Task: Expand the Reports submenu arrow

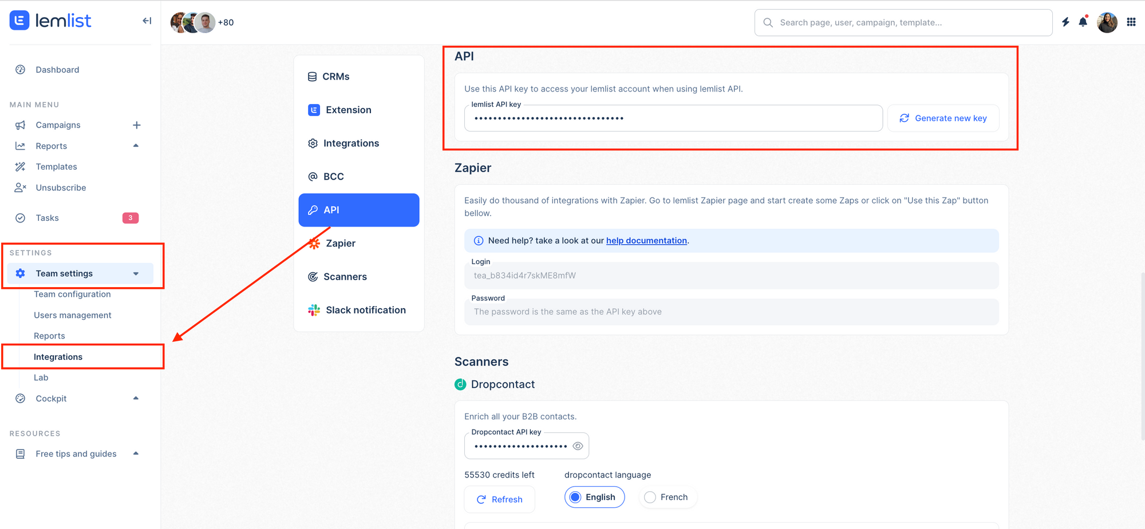Action: click(136, 146)
